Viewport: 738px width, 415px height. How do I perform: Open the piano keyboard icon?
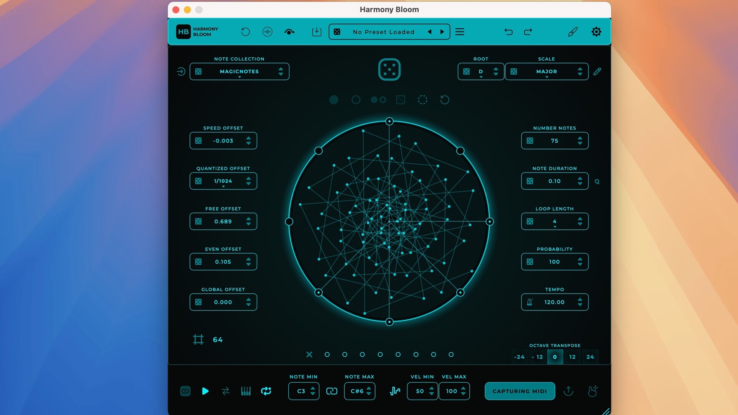[246, 391]
